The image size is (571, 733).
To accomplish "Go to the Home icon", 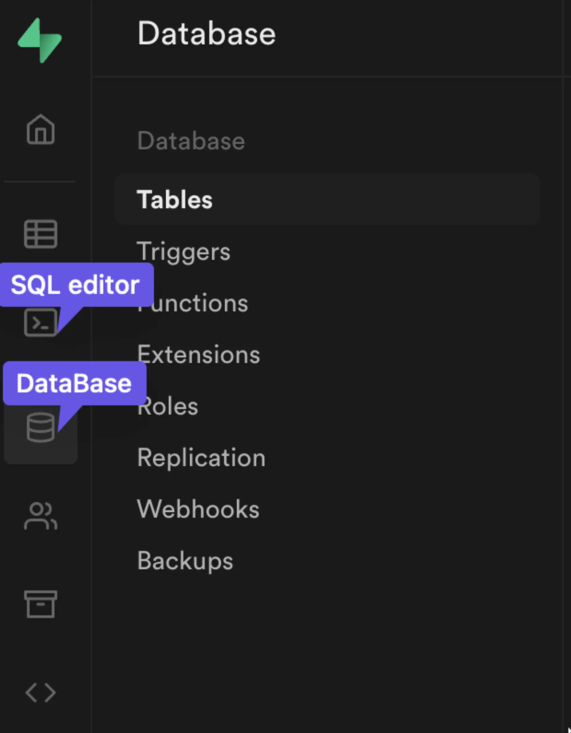I will [x=40, y=130].
